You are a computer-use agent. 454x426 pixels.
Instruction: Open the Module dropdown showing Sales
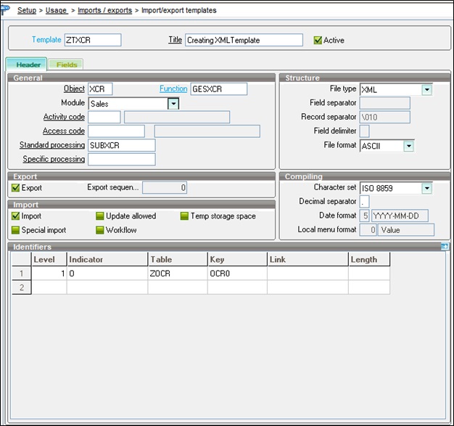[173, 104]
